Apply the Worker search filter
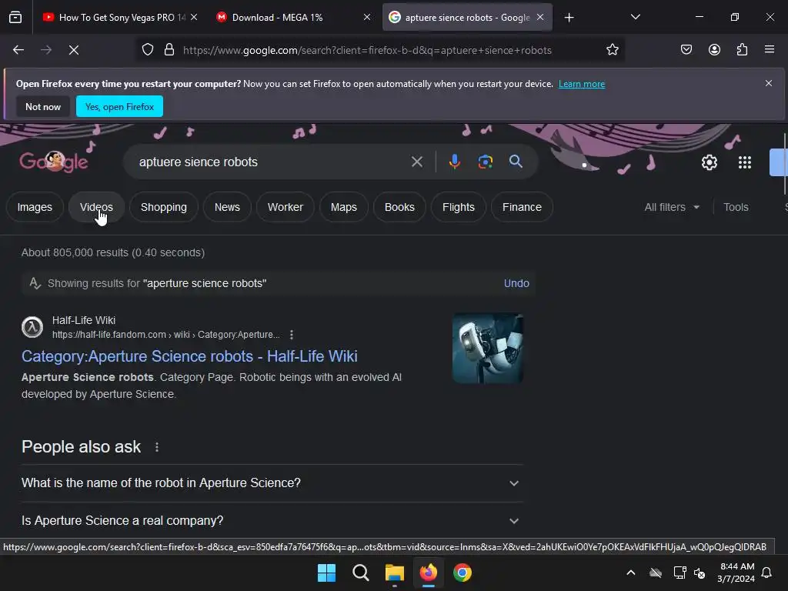Viewport: 788px width, 591px height. 285,207
